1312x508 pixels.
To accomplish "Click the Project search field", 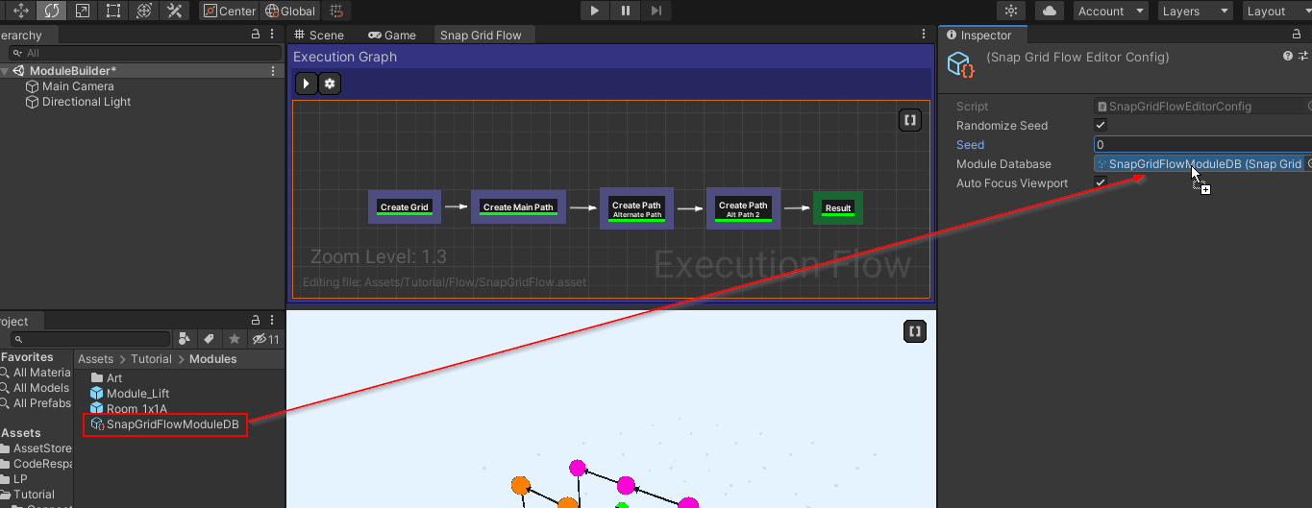I will coord(90,339).
